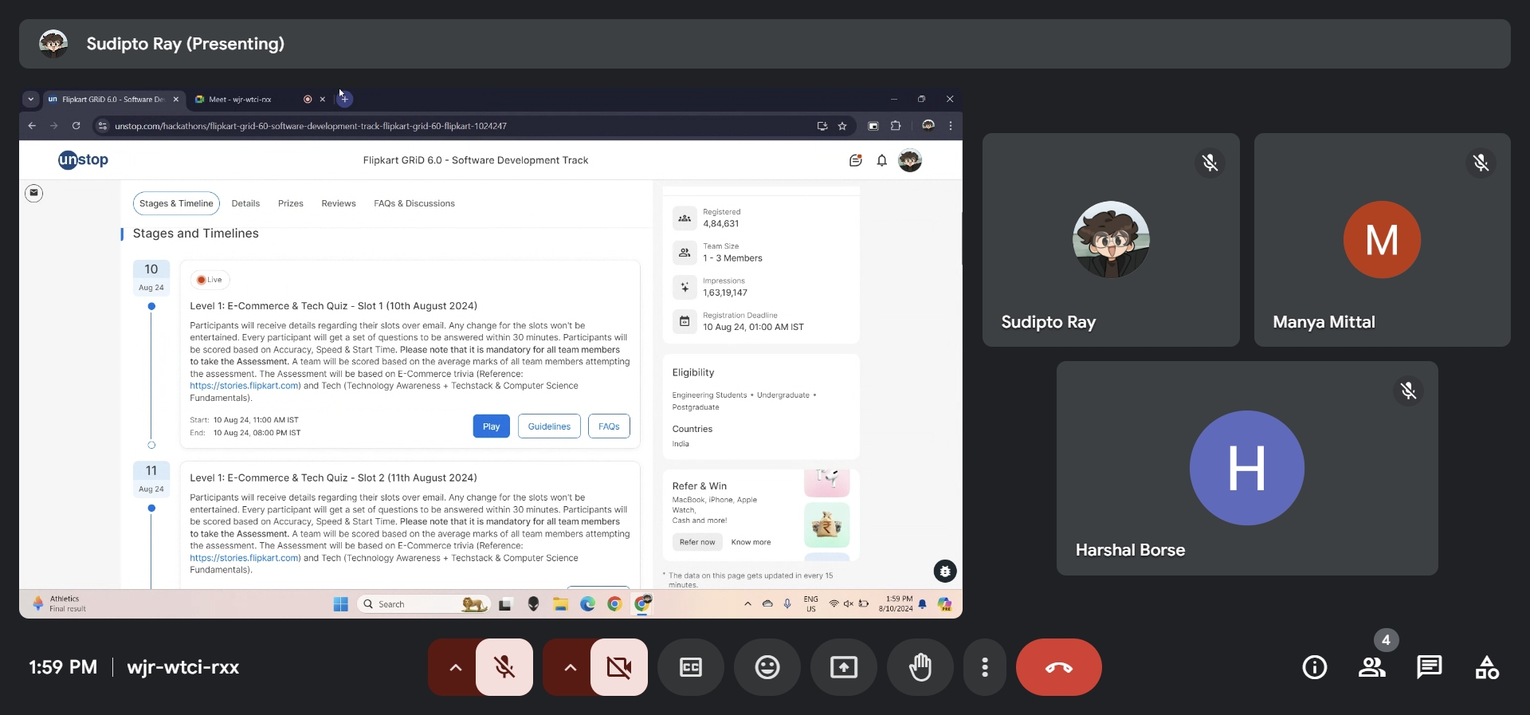1530x715 pixels.
Task: Open Unstop profile avatar menu
Action: [x=910, y=160]
